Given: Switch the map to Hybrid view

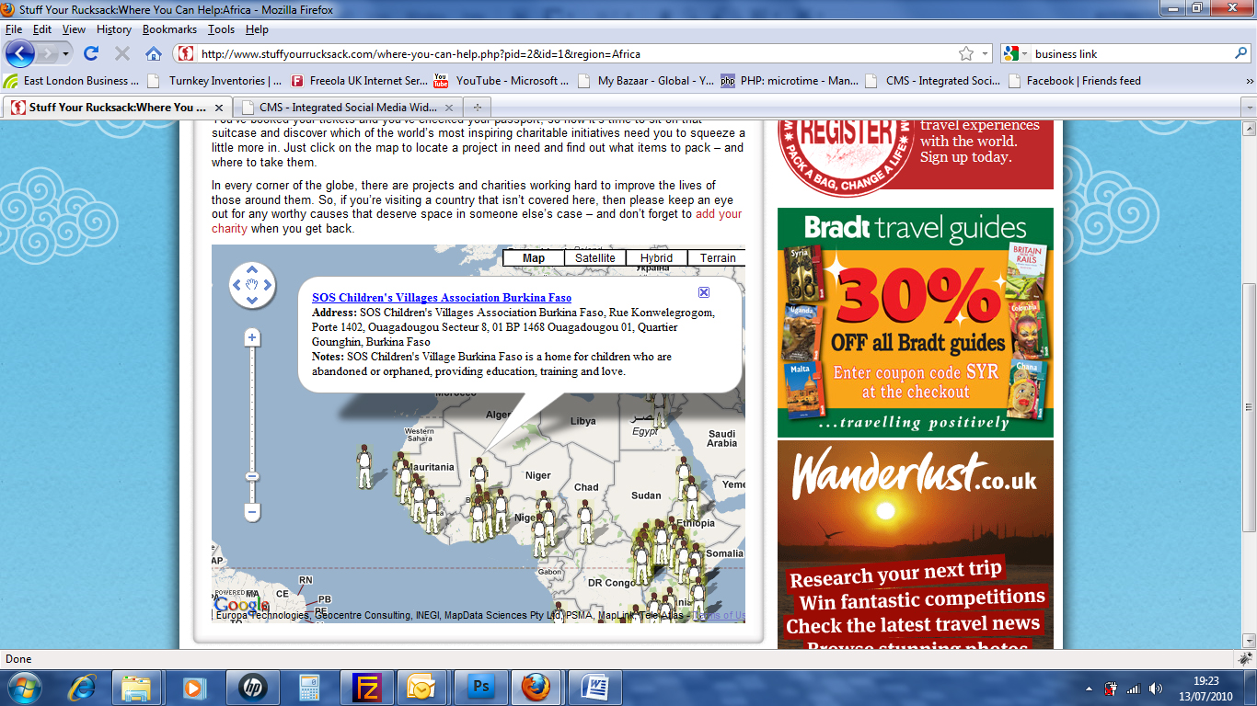Looking at the screenshot, I should pyautogui.click(x=656, y=258).
